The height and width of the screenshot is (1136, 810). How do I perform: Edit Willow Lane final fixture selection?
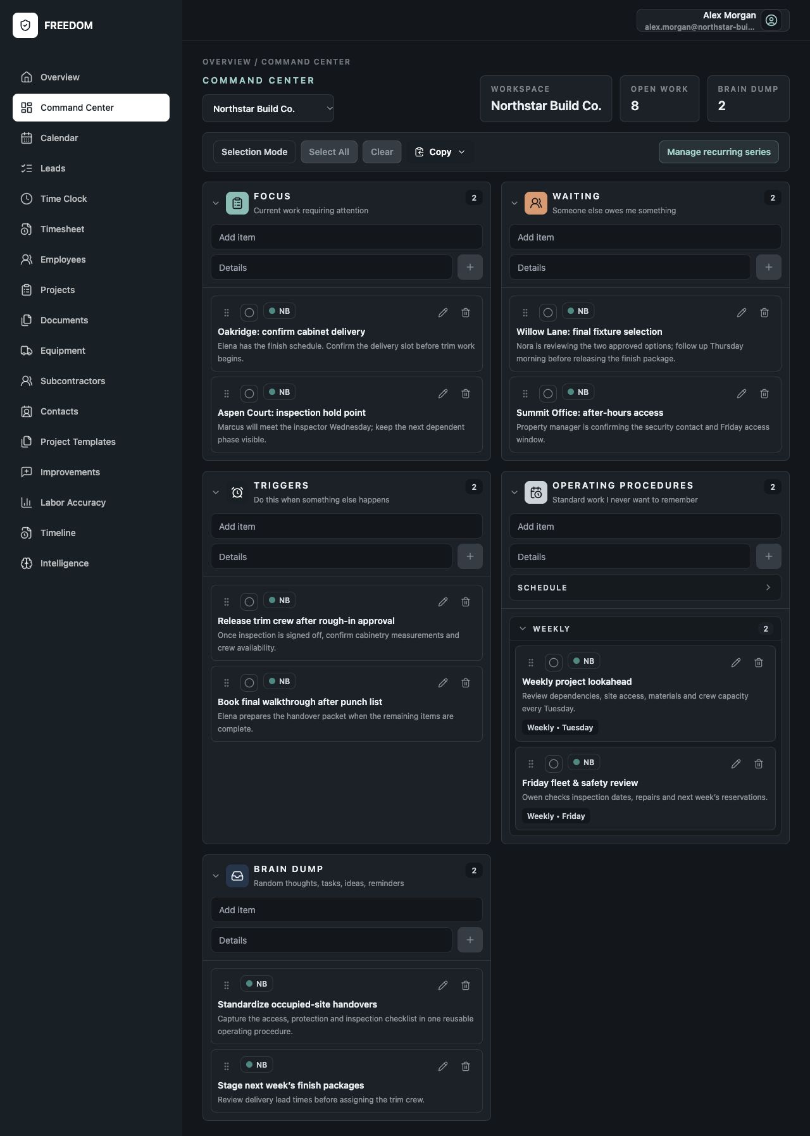tap(742, 313)
